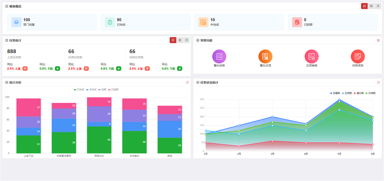The width and height of the screenshot is (384, 181).
Task: Click the 已延期 red clipboard icon
Action: coord(297,22)
